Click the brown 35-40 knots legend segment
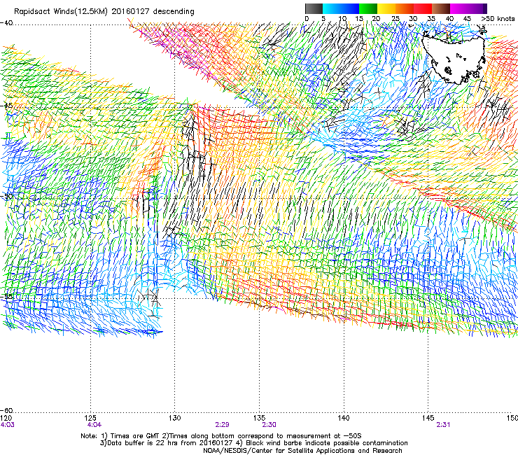Viewport: 518px width, 455px height. [x=441, y=8]
